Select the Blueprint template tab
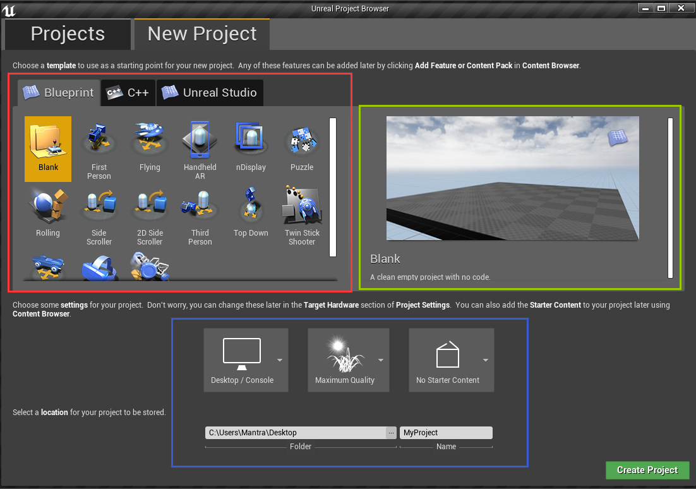 point(59,93)
